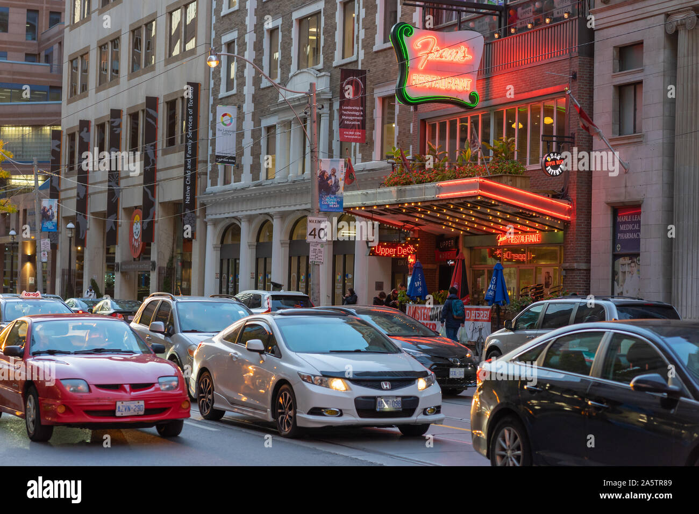This screenshot has width=699, height=514.
Task: Click the red Upper Deck neon sign
Action: (x=394, y=250)
